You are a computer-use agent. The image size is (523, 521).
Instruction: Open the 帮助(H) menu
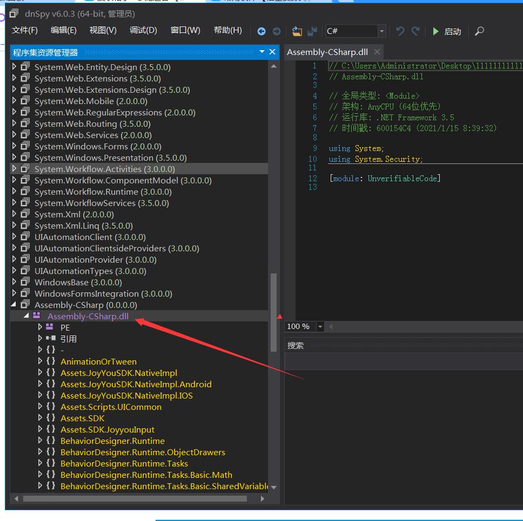(x=228, y=30)
